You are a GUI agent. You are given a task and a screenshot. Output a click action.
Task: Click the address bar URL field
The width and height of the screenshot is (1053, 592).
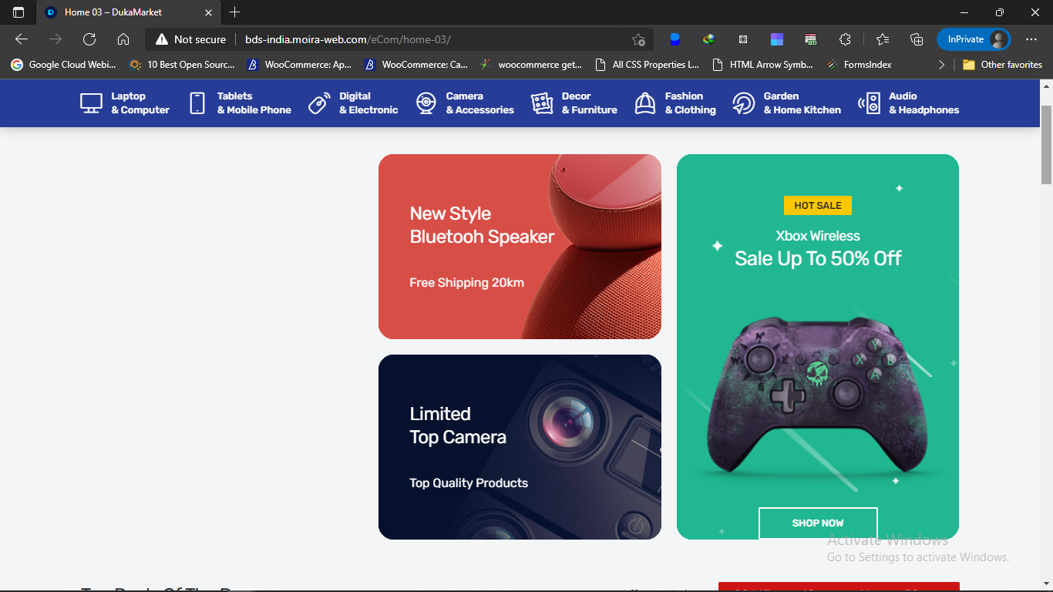click(x=432, y=39)
